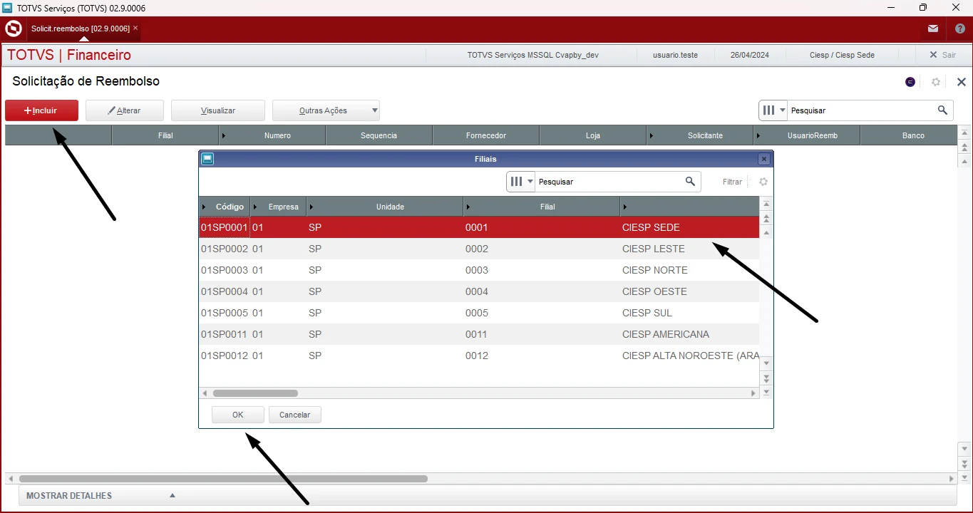Screen dimensions: 973x513
Task: Select the CIESP NORTE row
Action: [x=478, y=270]
